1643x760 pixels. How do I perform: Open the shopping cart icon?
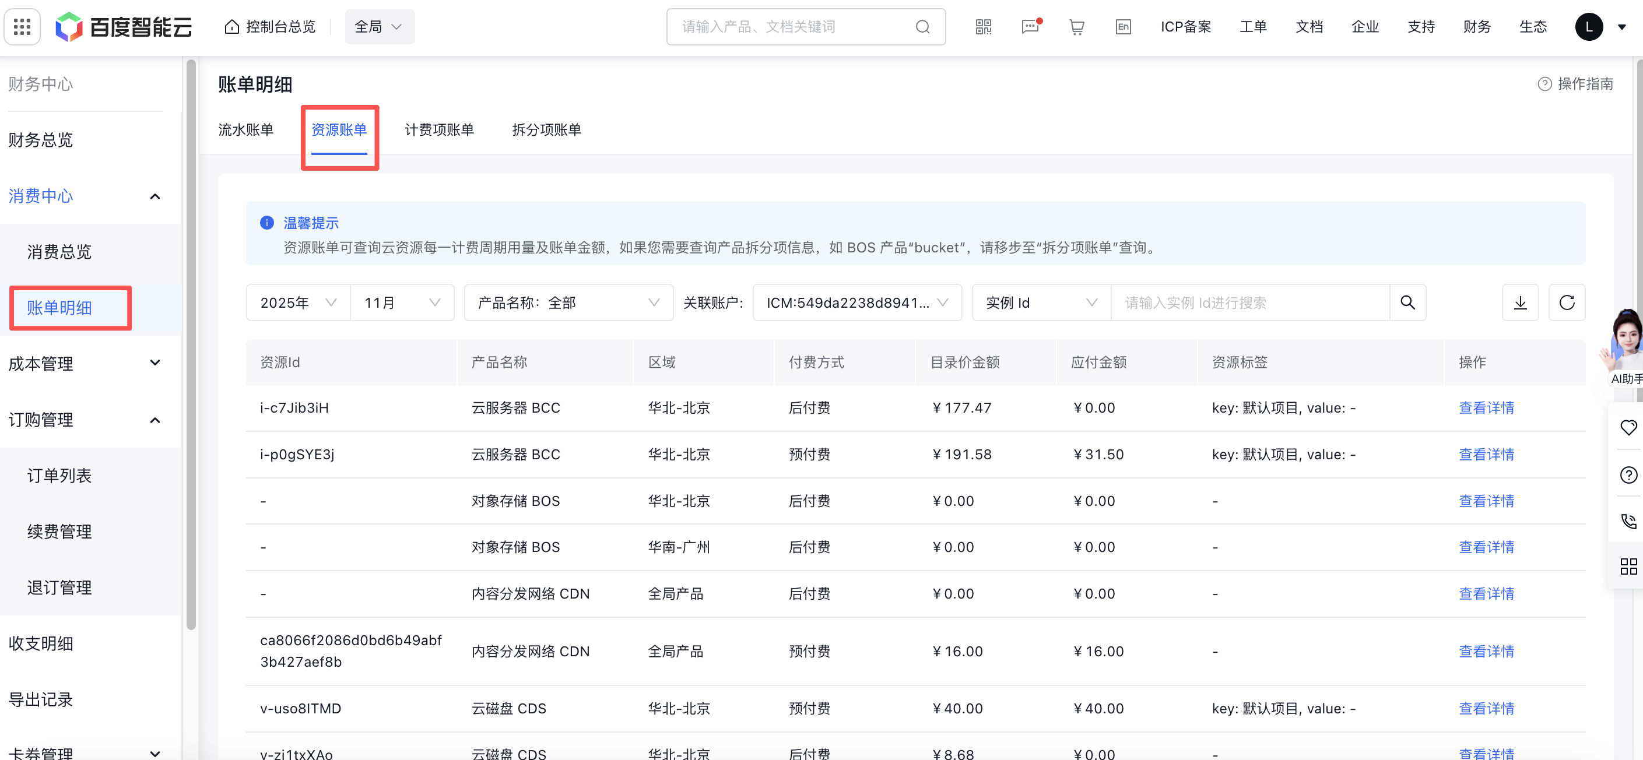coord(1077,27)
